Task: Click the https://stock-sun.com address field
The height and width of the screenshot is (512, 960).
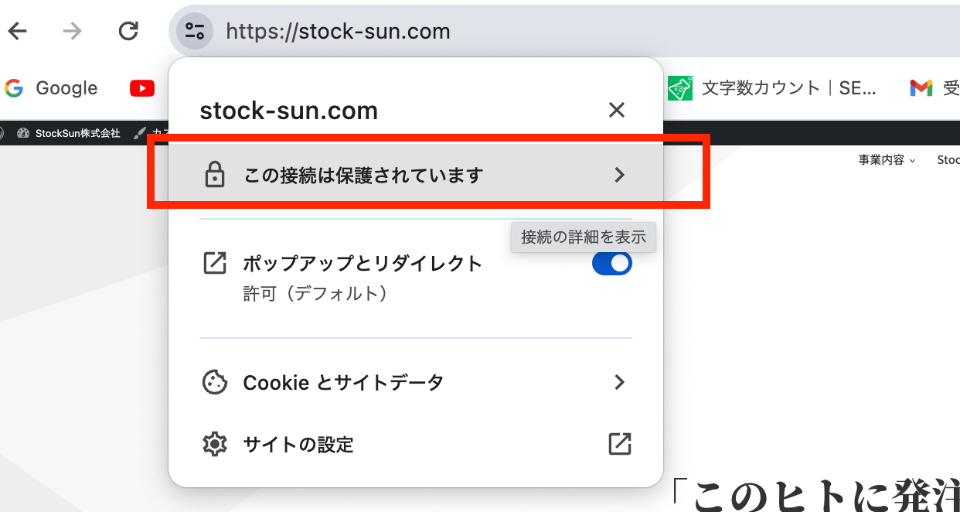Action: pos(338,31)
